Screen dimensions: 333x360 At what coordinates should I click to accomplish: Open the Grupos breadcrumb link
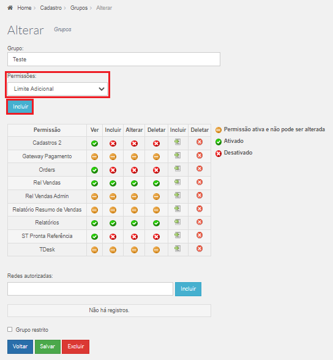point(79,8)
